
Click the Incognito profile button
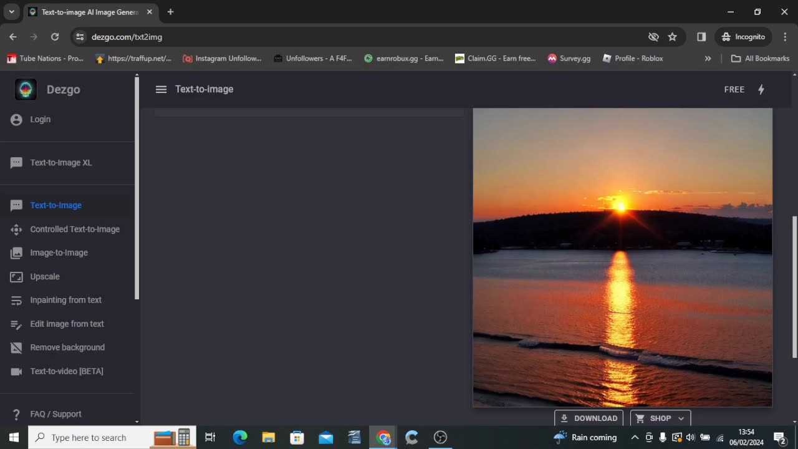pos(743,37)
